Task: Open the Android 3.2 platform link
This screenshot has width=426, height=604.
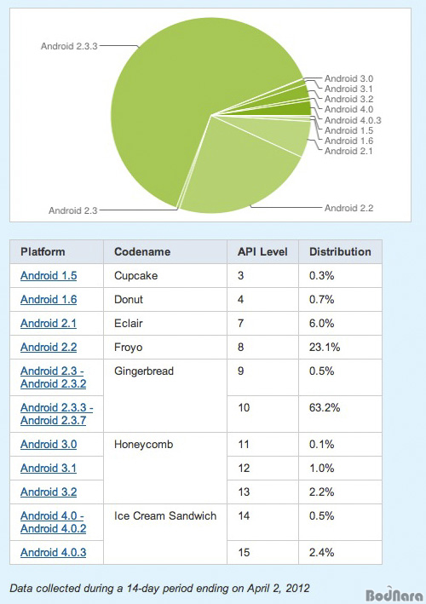Action: 49,492
